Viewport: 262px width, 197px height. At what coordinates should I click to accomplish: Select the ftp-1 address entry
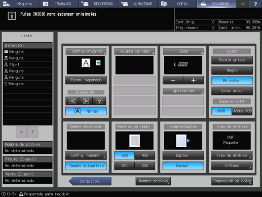pos(27,64)
